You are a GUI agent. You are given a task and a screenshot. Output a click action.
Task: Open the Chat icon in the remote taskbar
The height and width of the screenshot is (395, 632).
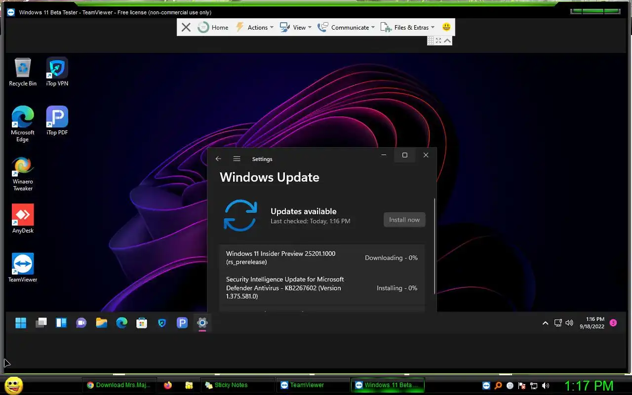(x=81, y=323)
